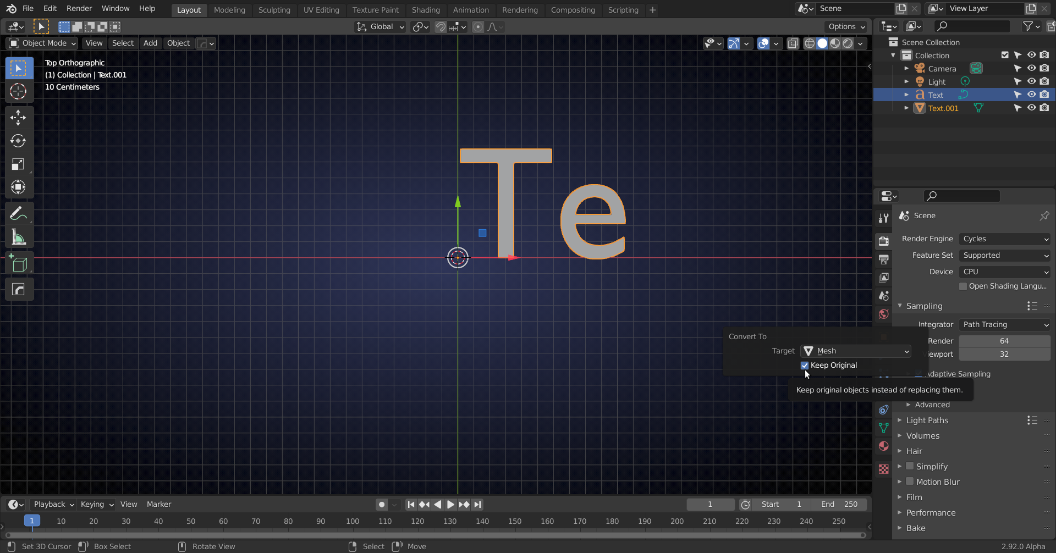Open the Output properties tab icon
1056x553 pixels.
[884, 259]
